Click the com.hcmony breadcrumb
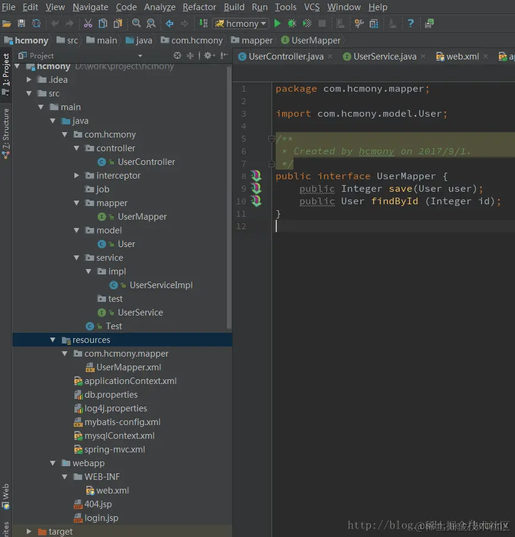This screenshot has width=515, height=537. pos(192,40)
